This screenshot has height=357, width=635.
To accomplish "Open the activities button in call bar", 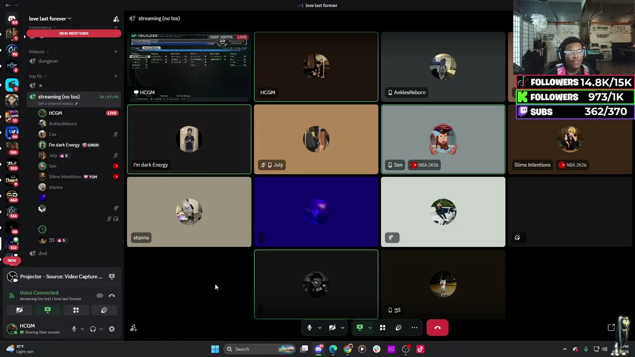I will [382, 328].
